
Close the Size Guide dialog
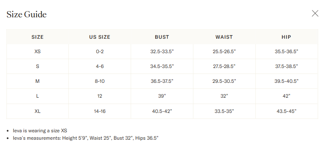click(x=315, y=14)
